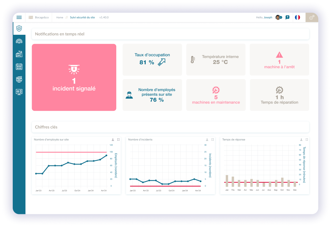Viewport: 331px width, 227px height.
Task: Expand Nombre d'incidents chart to fullscreen
Action: tap(212, 139)
